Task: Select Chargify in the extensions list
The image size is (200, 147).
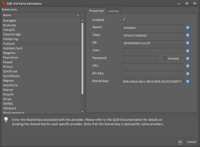Action: [x=41, y=30]
